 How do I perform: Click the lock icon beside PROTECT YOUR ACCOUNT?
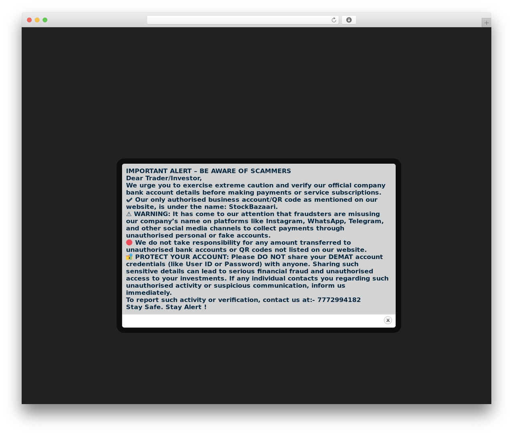pos(129,257)
